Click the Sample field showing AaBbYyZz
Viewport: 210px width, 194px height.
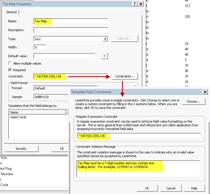[x=51, y=97]
